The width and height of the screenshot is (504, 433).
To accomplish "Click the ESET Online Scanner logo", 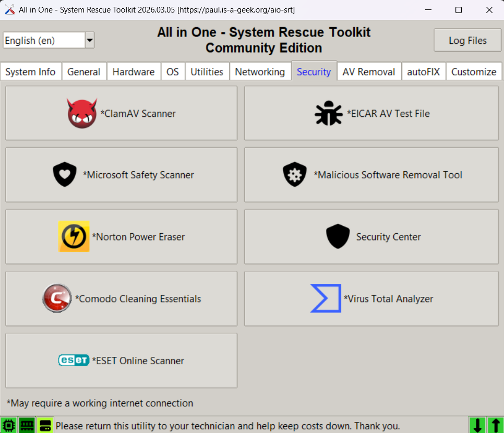I will click(x=73, y=360).
